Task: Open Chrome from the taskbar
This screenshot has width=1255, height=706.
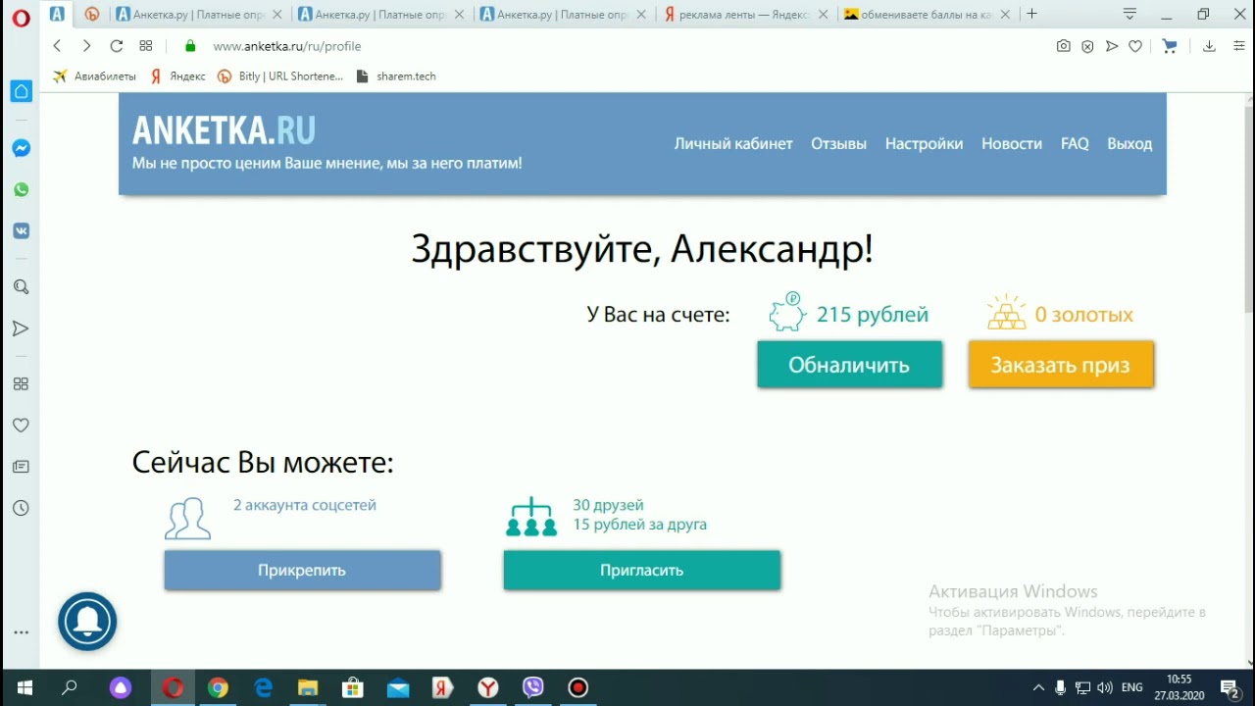Action: point(218,687)
